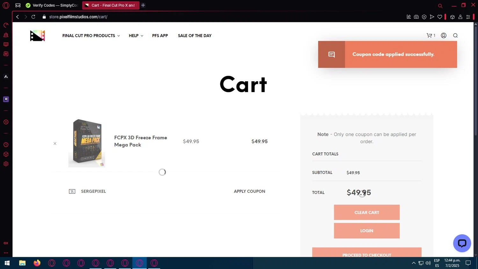This screenshot has height=269, width=478.
Task: Remove FCPX 3D Freeze Frame from cart
Action: pos(55,143)
